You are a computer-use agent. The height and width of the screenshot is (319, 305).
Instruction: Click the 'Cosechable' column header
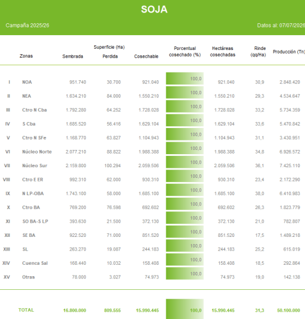[146, 57]
